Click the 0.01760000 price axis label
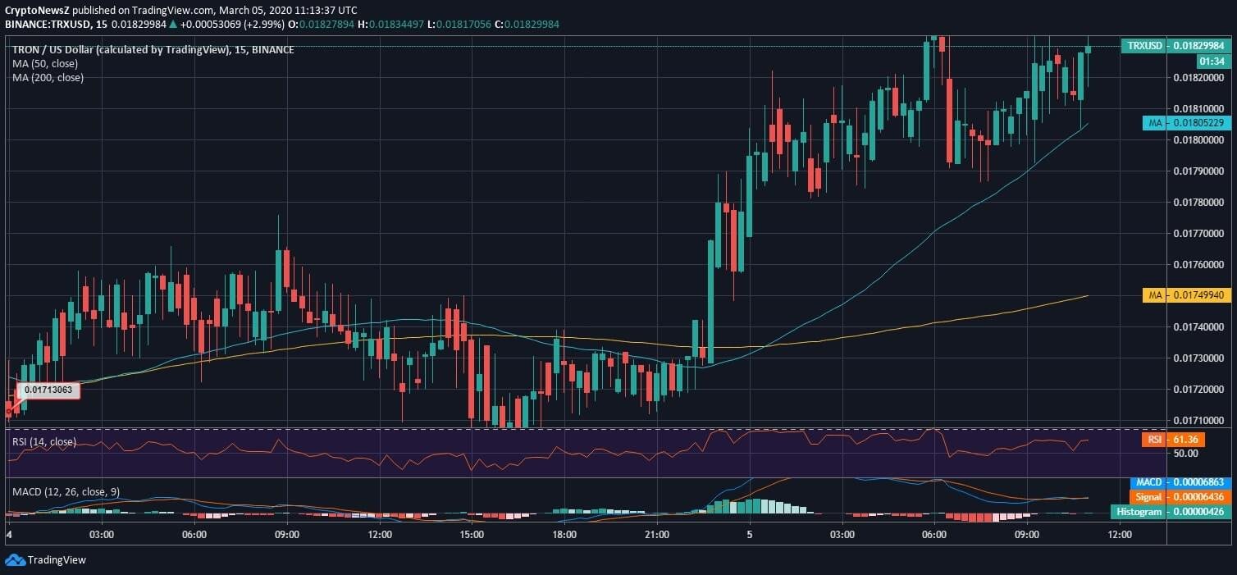This screenshot has height=575, width=1237. [1200, 265]
